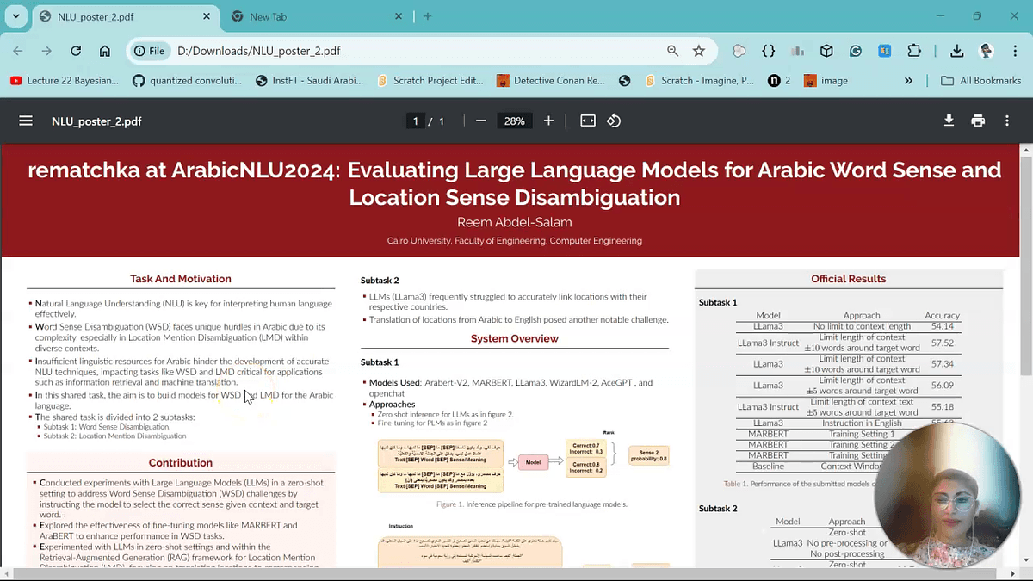Click the author name Reem Abdel-Salam
1033x581 pixels.
tap(515, 222)
